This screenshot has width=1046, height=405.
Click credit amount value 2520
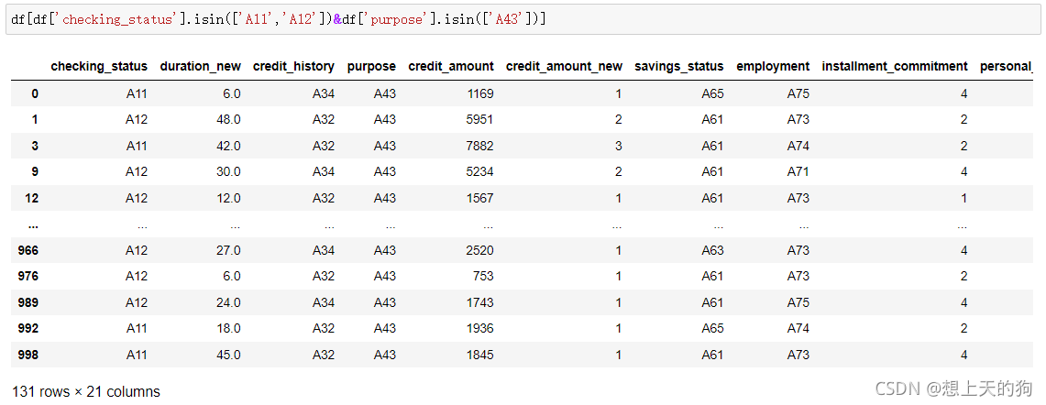tap(481, 250)
